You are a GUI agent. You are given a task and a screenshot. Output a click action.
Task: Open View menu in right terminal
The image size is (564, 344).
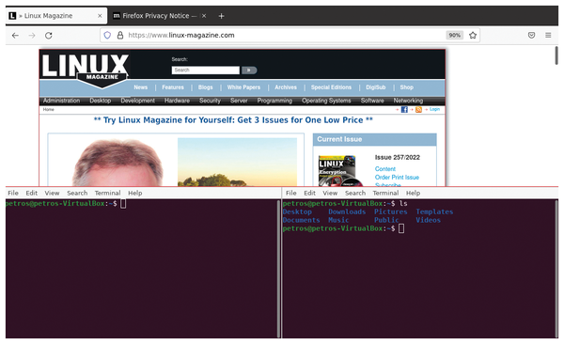[x=330, y=193]
